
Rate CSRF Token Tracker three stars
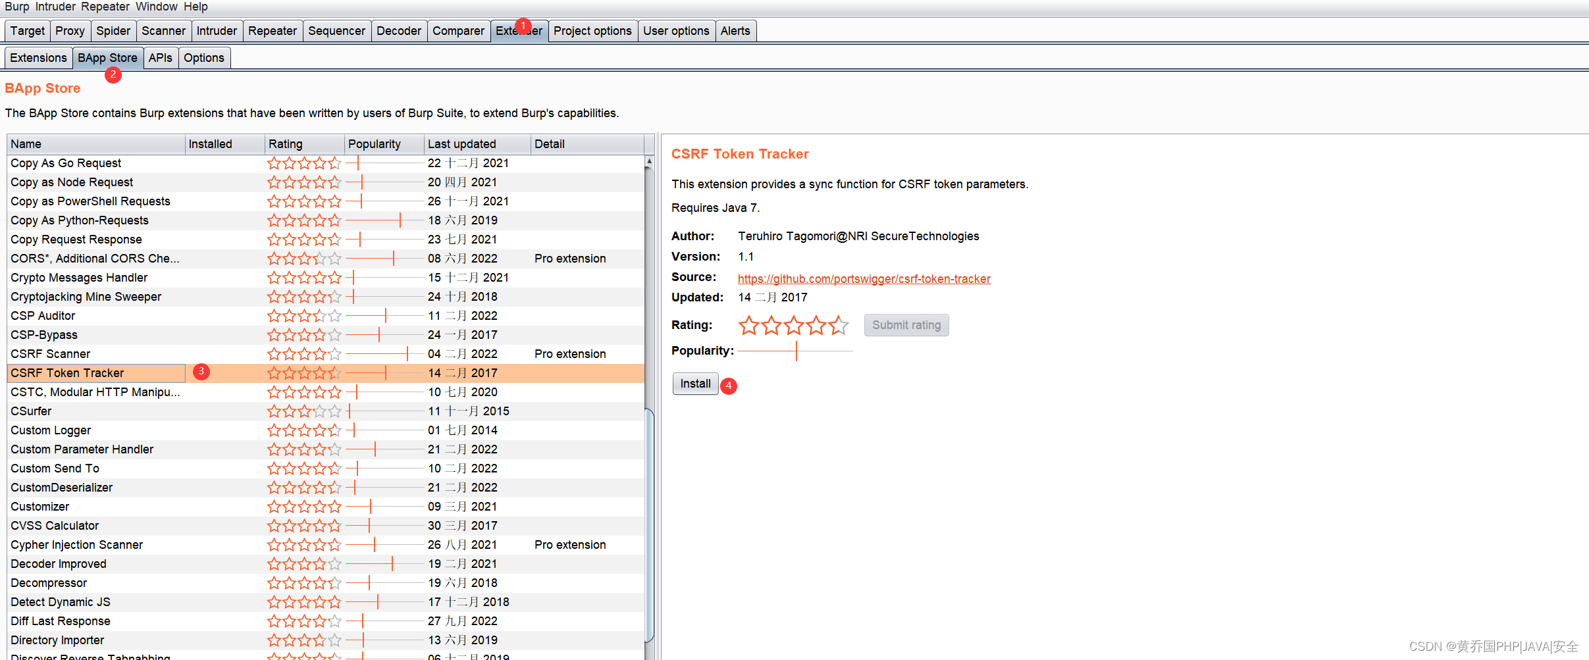pos(794,325)
